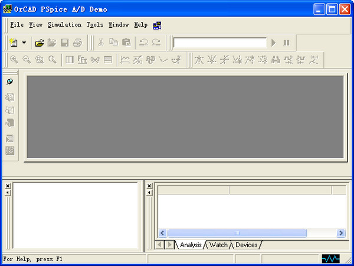This screenshot has height=266, width=354.
Task: Select the Zoom In magnifier icon
Action: [x=14, y=59]
